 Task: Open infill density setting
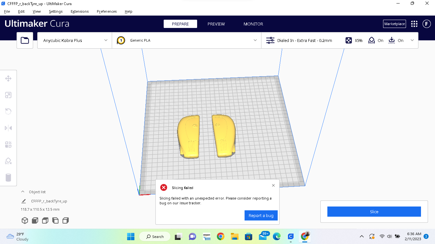tap(353, 40)
